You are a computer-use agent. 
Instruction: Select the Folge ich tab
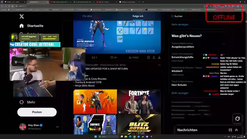(x=138, y=16)
